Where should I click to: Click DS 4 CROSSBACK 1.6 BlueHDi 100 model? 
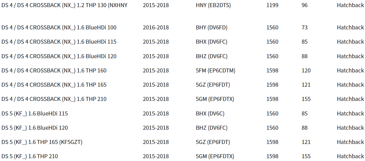(59, 28)
